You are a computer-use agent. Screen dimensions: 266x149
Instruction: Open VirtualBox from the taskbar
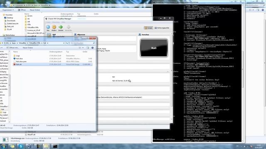click(29, 146)
